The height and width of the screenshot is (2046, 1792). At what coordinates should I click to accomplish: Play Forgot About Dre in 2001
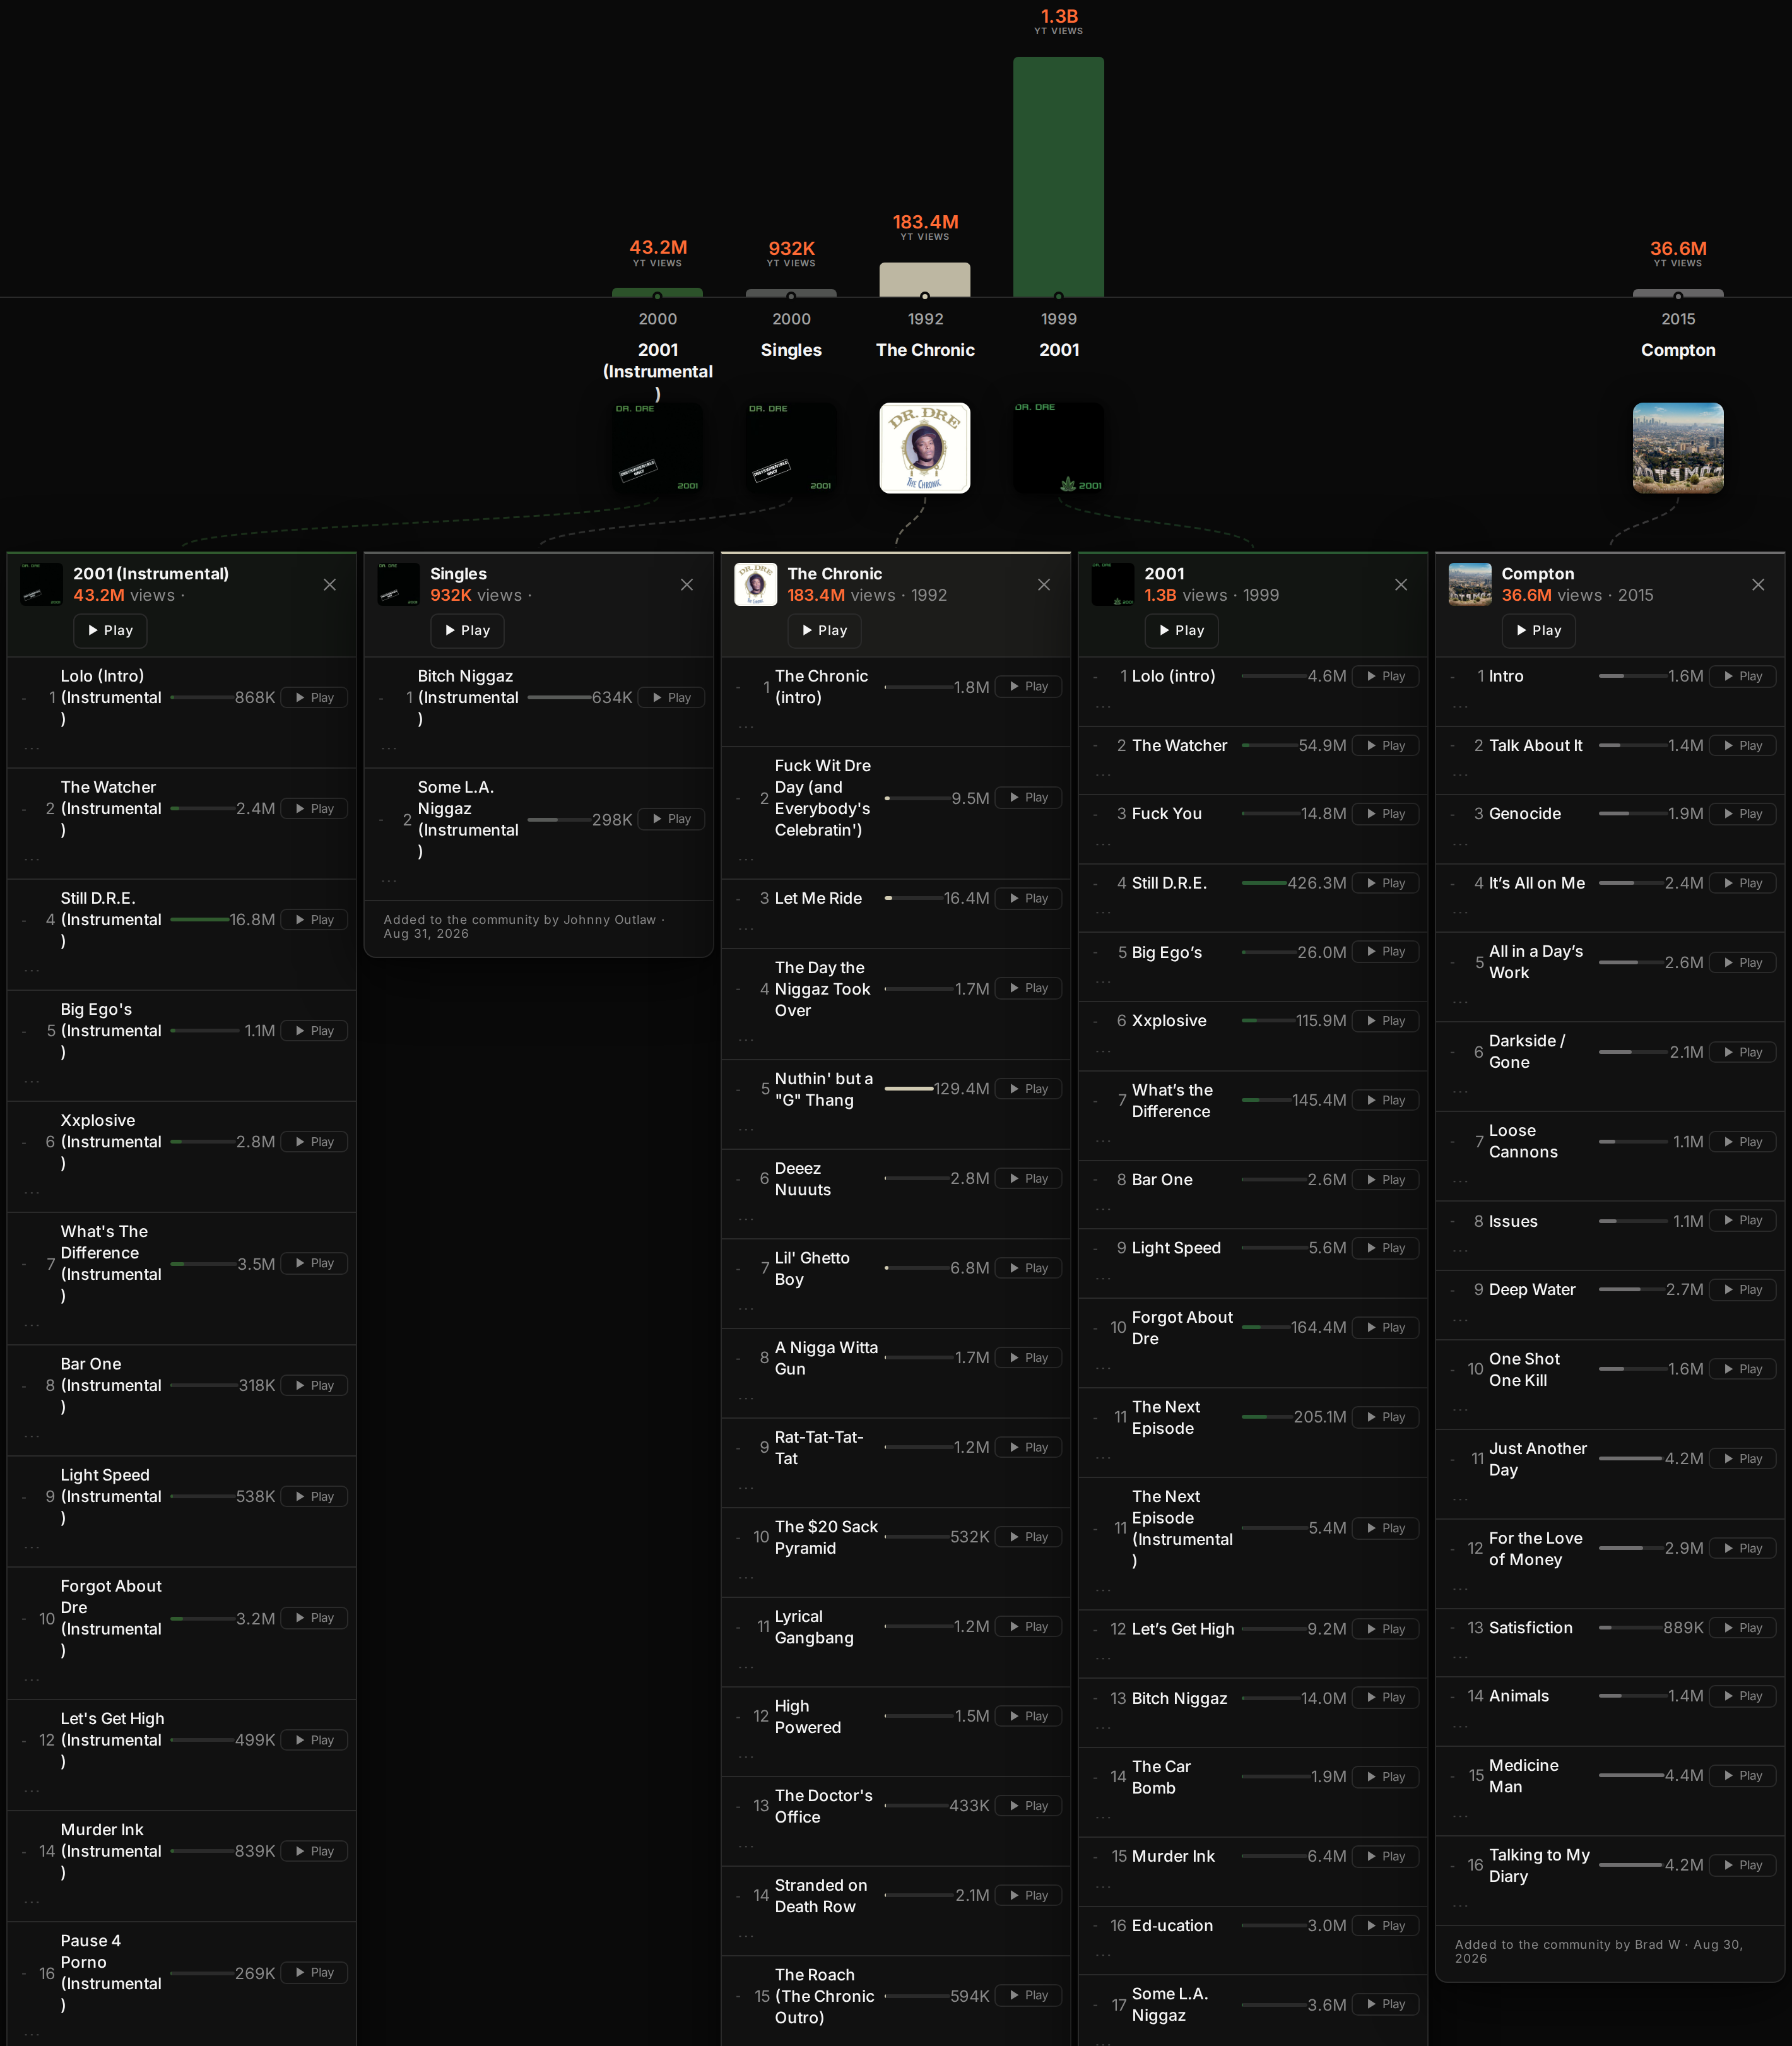pyautogui.click(x=1385, y=1328)
